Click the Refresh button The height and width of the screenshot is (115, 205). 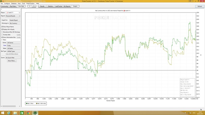[x=200, y=6]
